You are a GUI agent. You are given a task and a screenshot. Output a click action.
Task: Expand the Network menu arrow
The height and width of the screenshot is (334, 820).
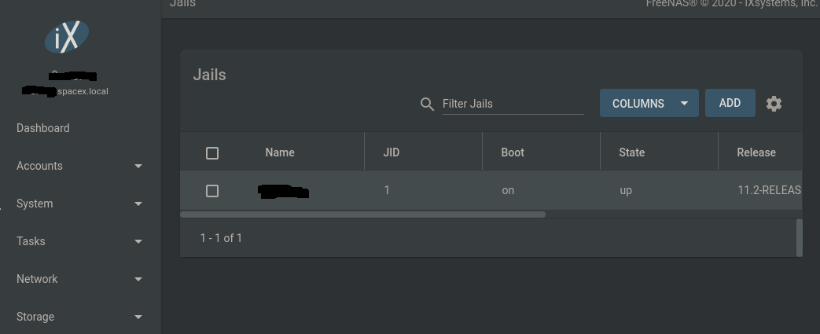[x=138, y=279]
